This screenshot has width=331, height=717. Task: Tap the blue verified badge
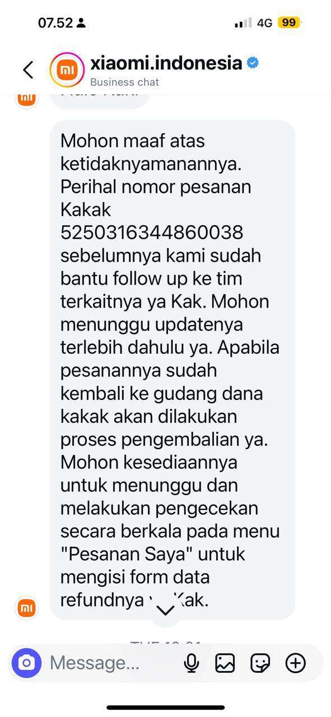[253, 63]
